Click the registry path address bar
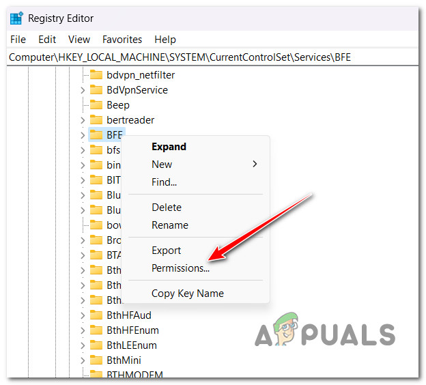The width and height of the screenshot is (426, 385). coord(212,57)
